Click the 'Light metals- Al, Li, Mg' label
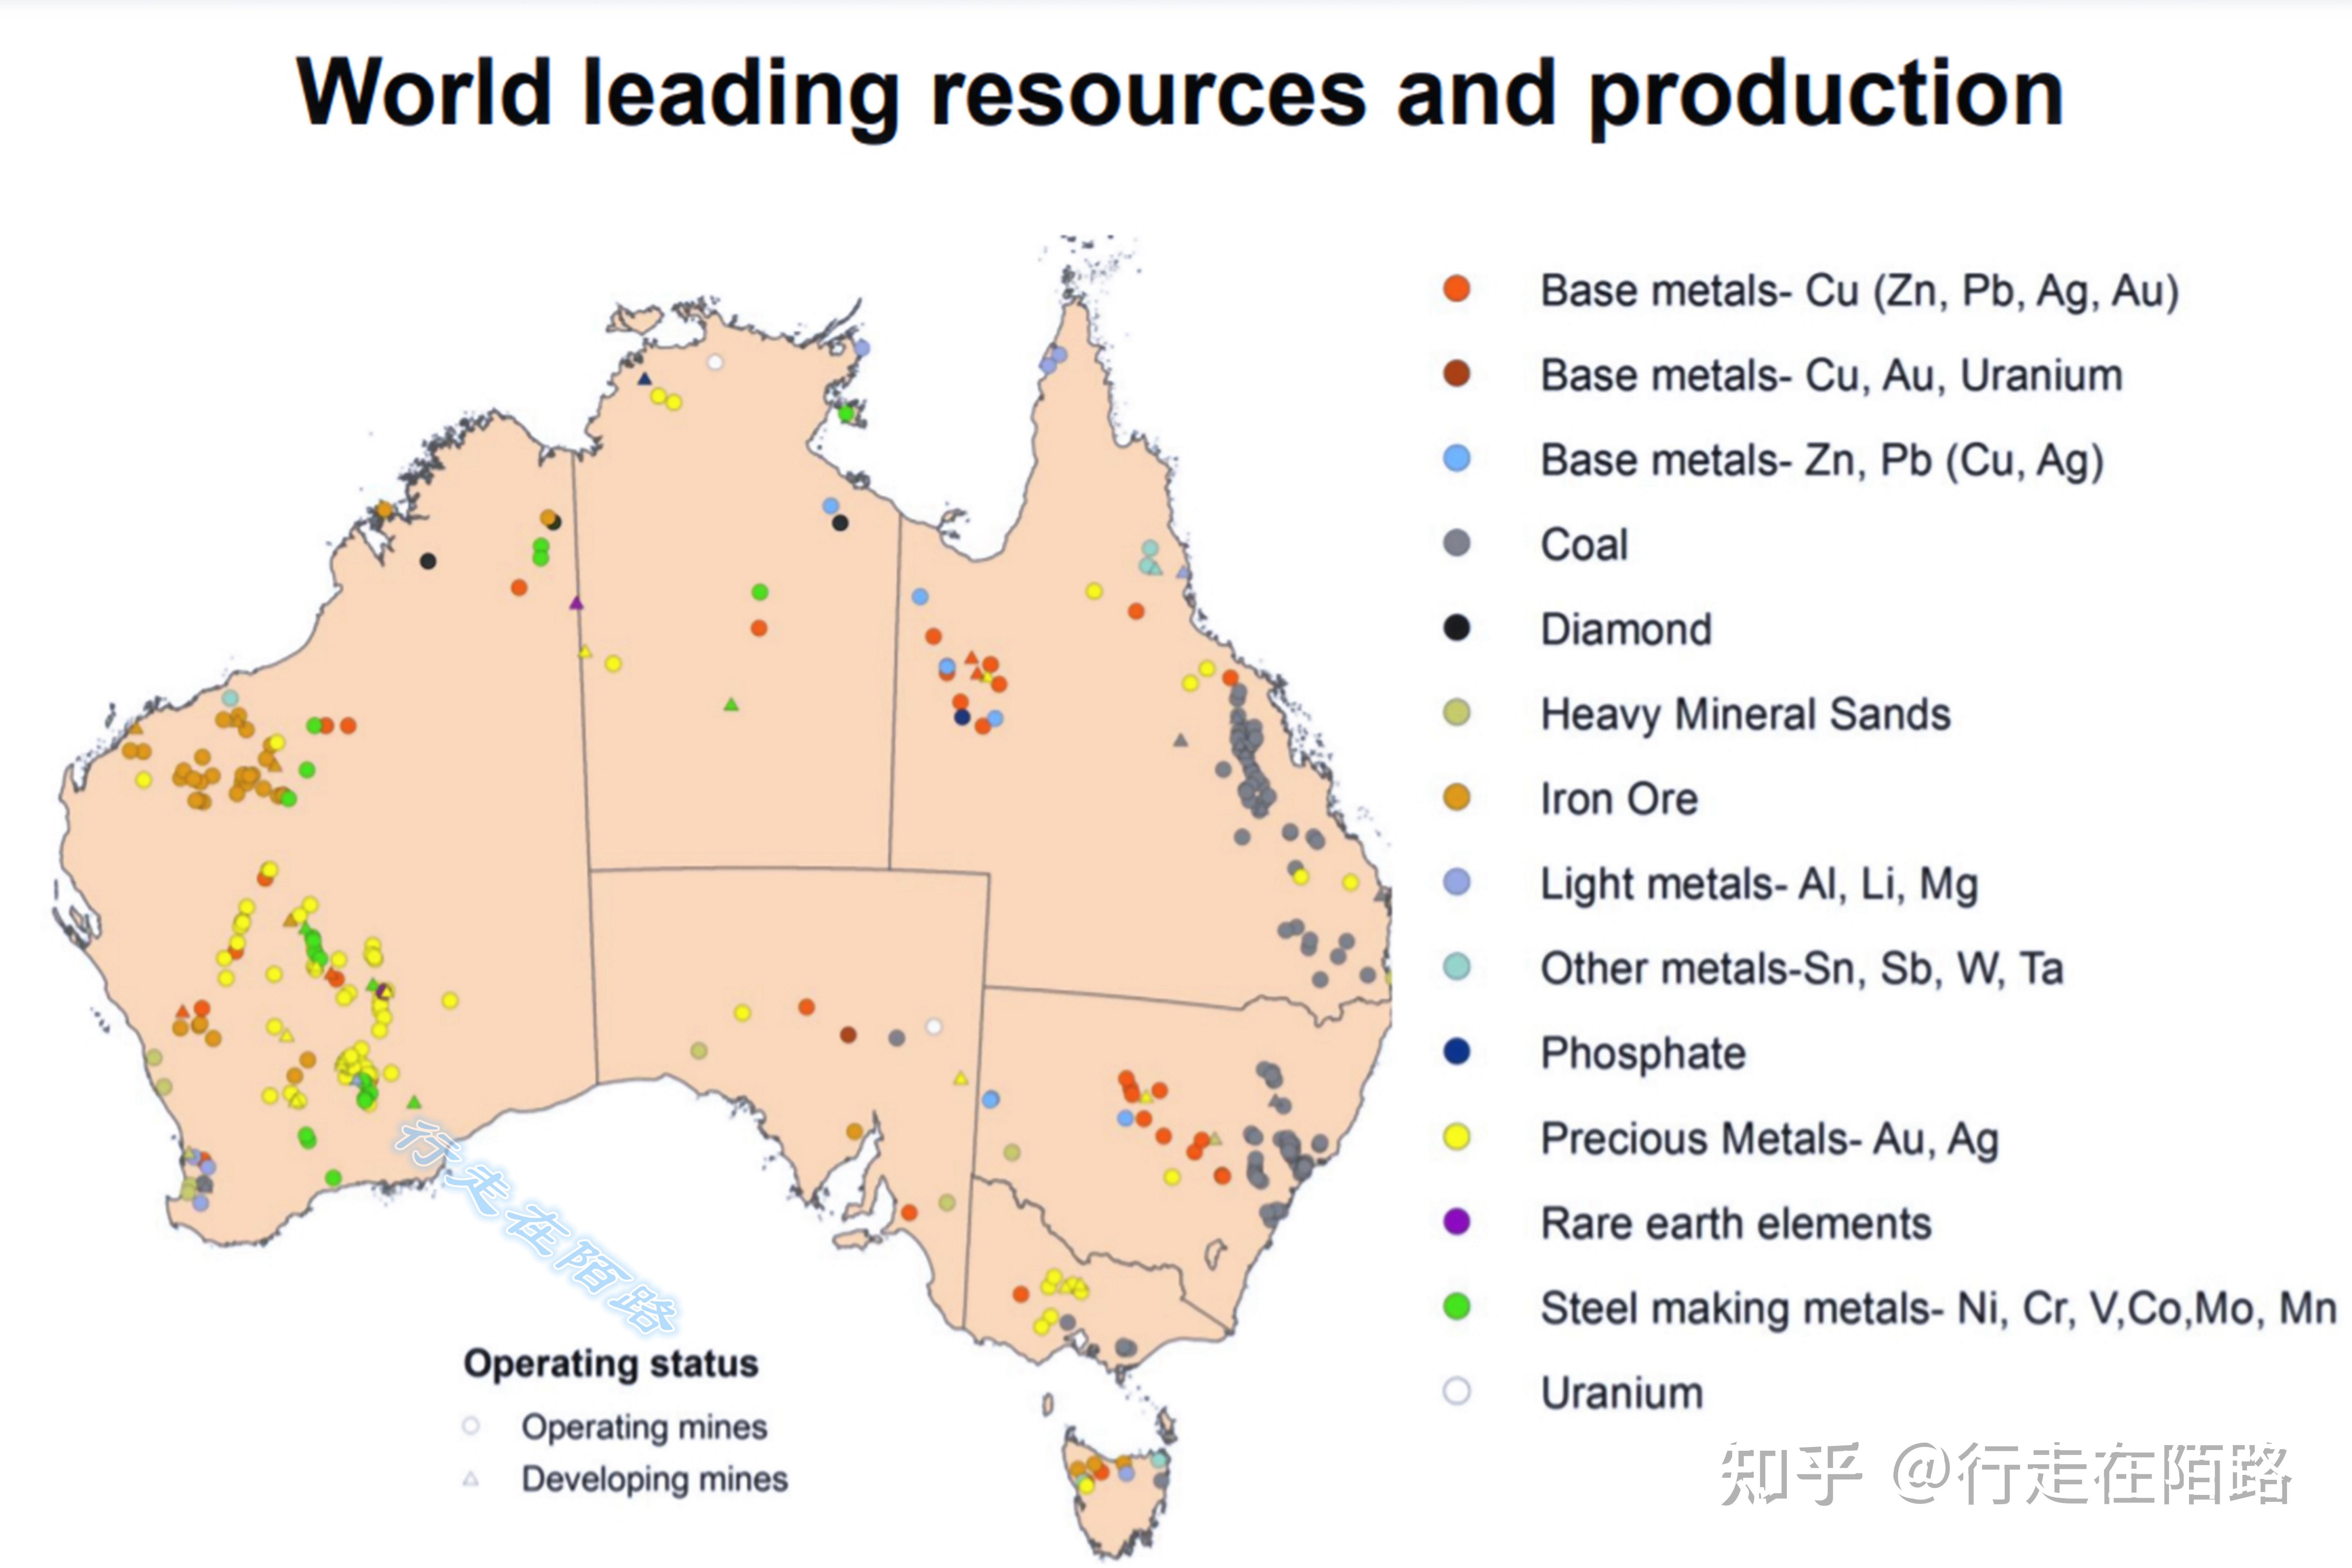 click(x=1759, y=885)
